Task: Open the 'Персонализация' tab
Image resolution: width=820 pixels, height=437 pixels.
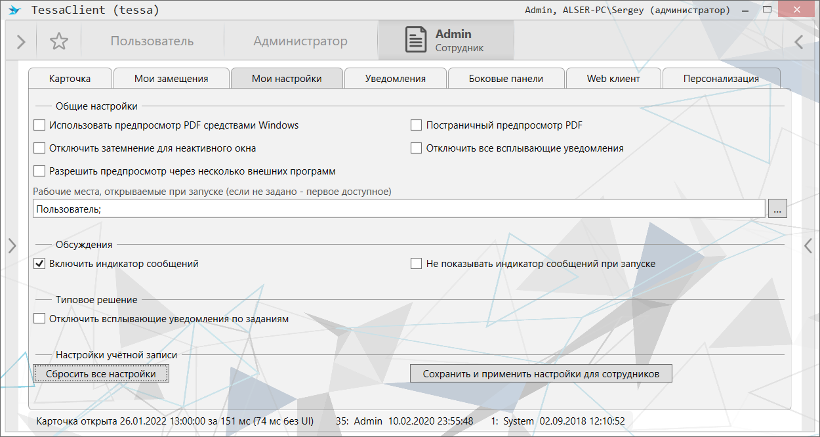Action: coord(720,79)
